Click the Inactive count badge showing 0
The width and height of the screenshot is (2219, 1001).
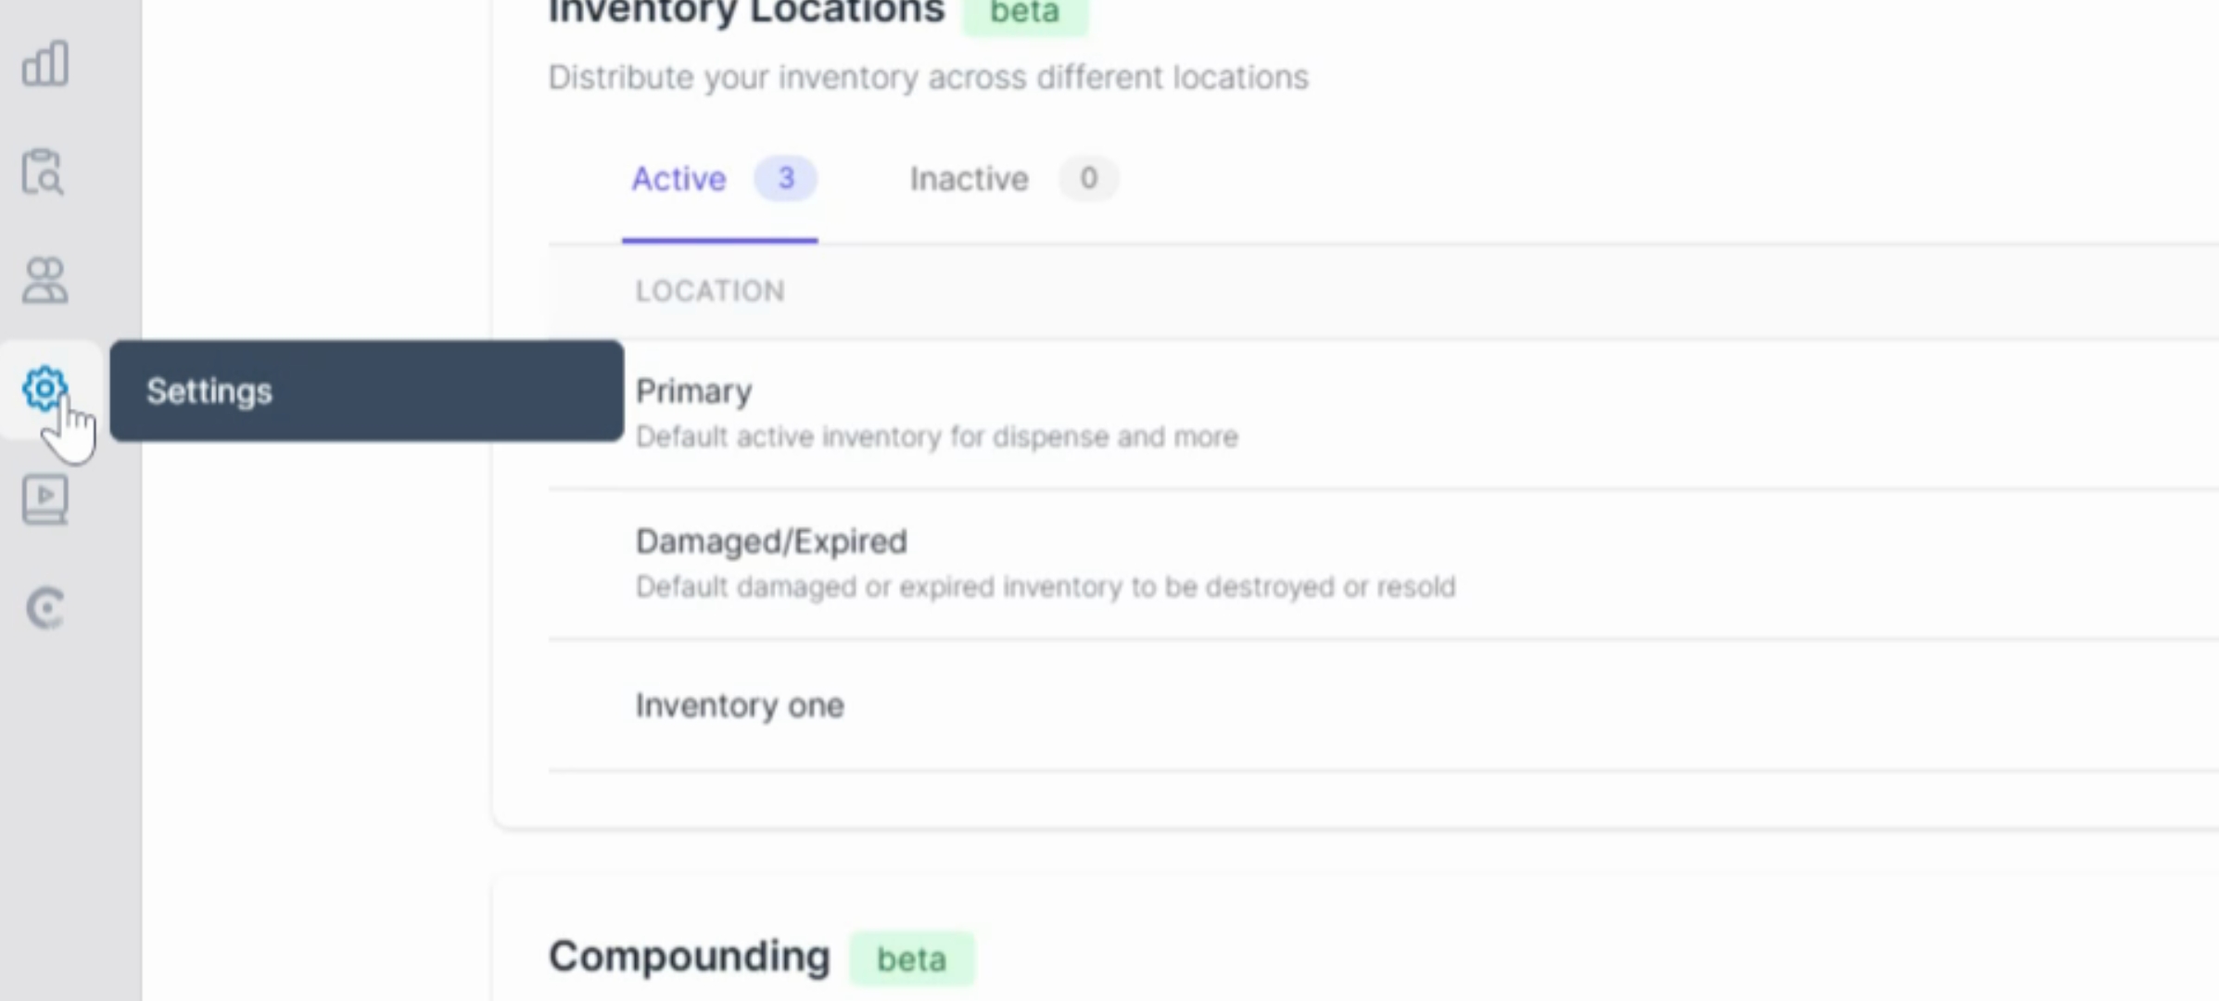(1088, 178)
